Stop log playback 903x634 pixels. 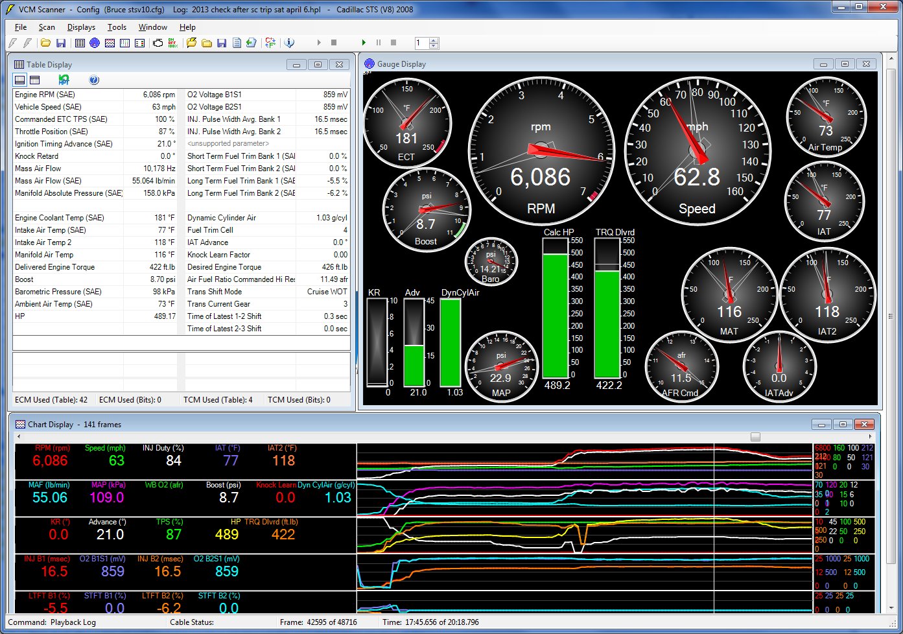pyautogui.click(x=393, y=43)
